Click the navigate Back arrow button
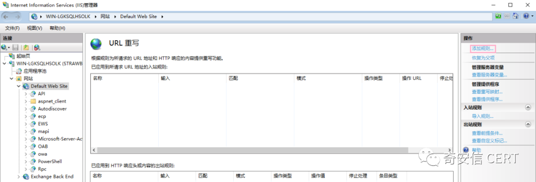The width and height of the screenshot is (536, 182). click(6, 16)
